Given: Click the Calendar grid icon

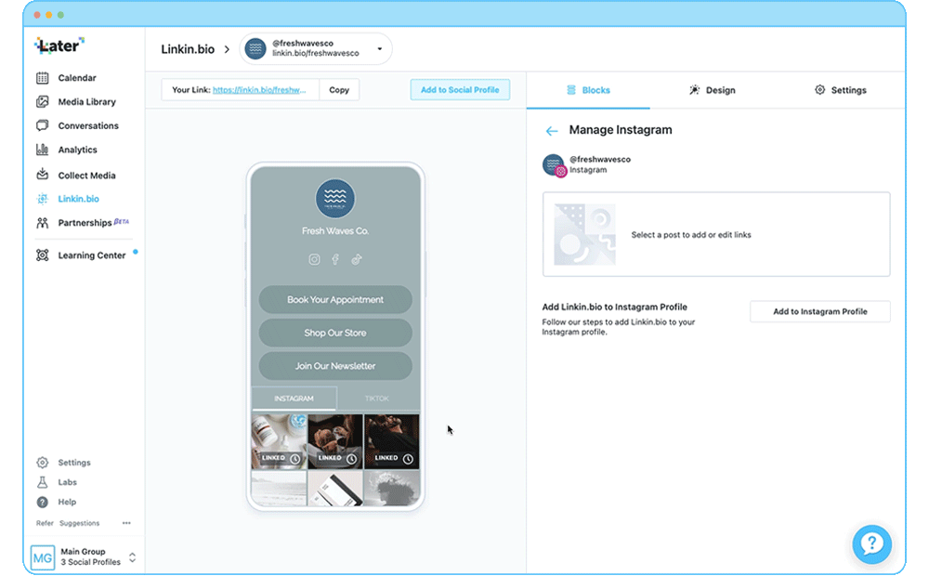Looking at the screenshot, I should [42, 78].
